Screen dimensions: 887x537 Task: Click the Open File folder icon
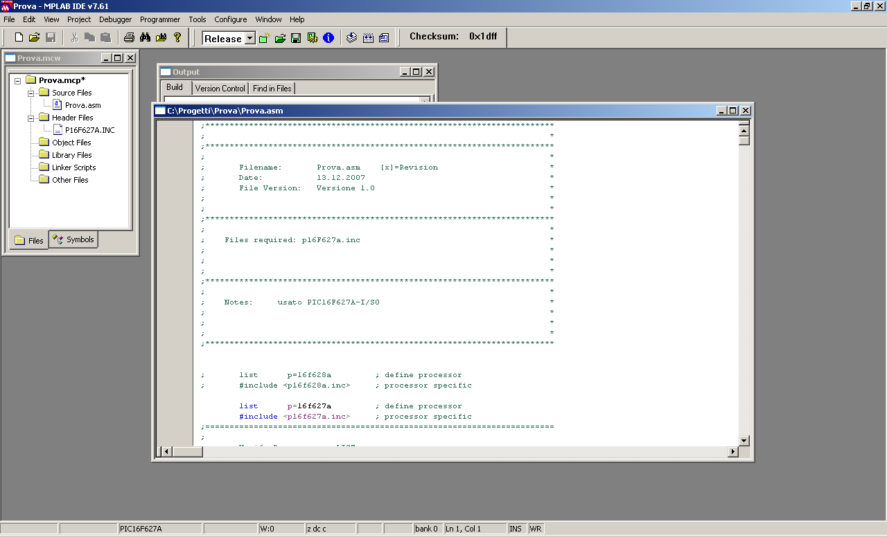pos(34,37)
